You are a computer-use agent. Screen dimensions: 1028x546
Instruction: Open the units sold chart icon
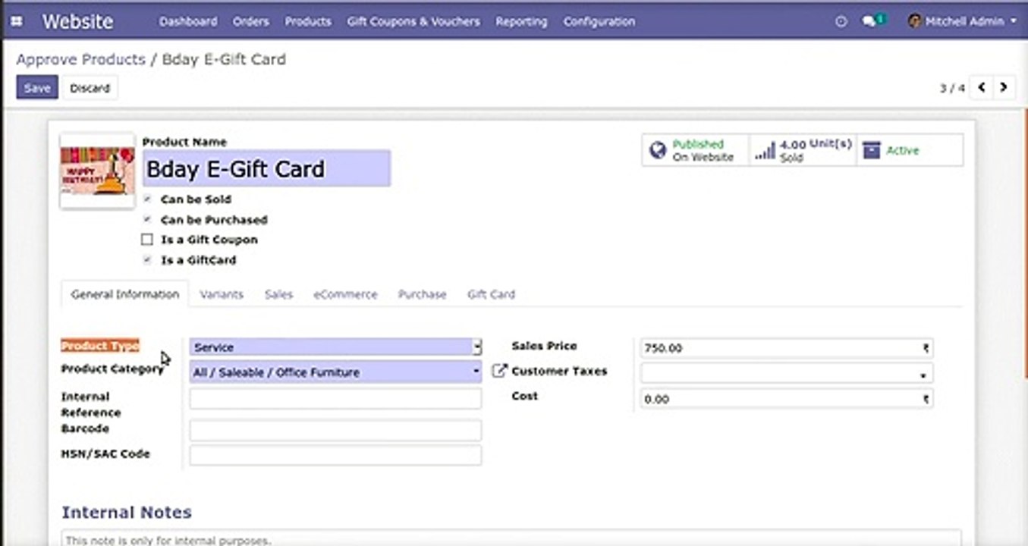765,150
